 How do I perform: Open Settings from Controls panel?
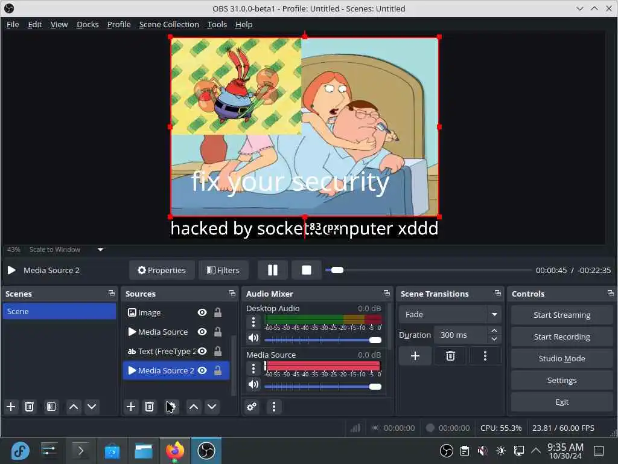[x=562, y=380]
